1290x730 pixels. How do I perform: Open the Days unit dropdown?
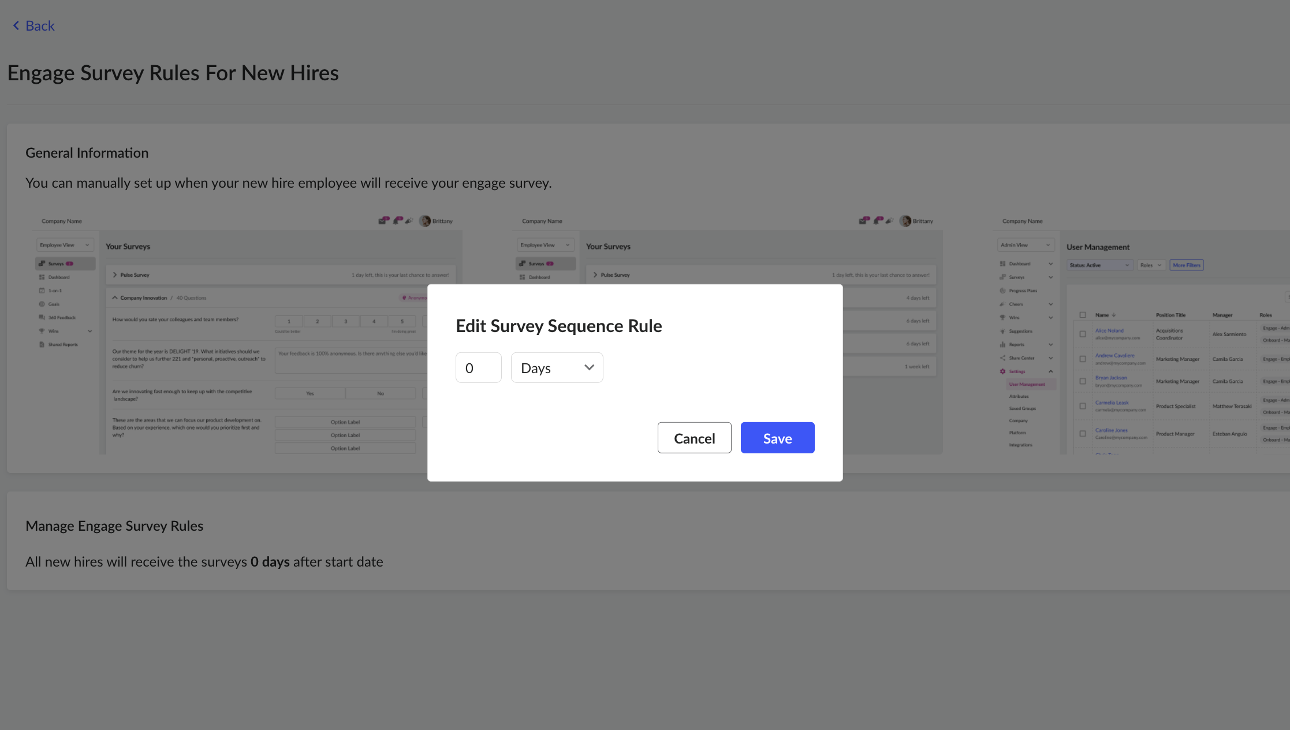click(x=557, y=367)
